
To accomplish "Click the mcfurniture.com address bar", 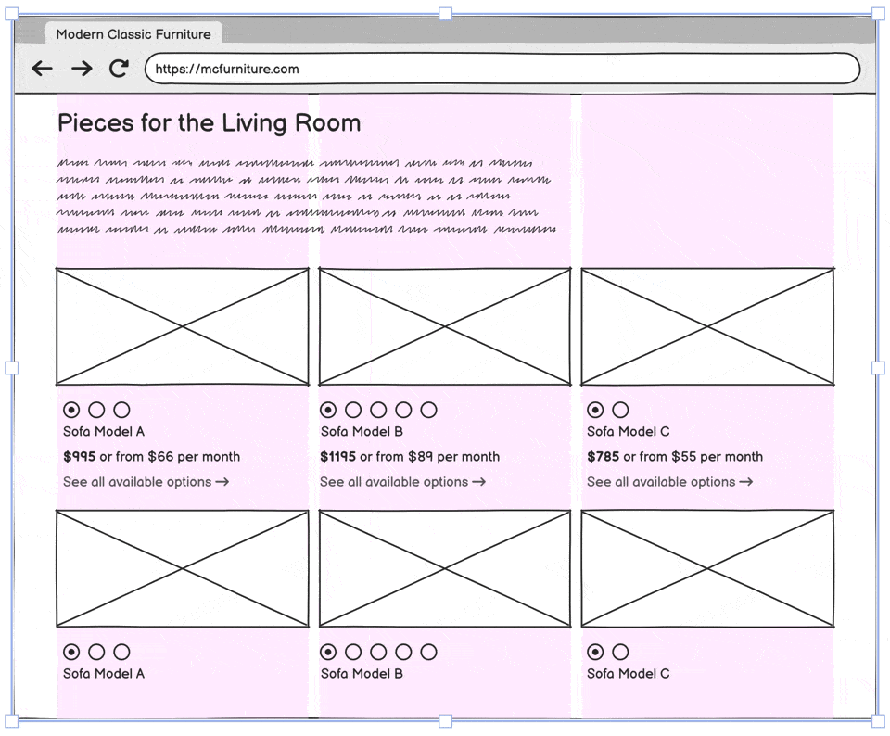I will coord(502,69).
